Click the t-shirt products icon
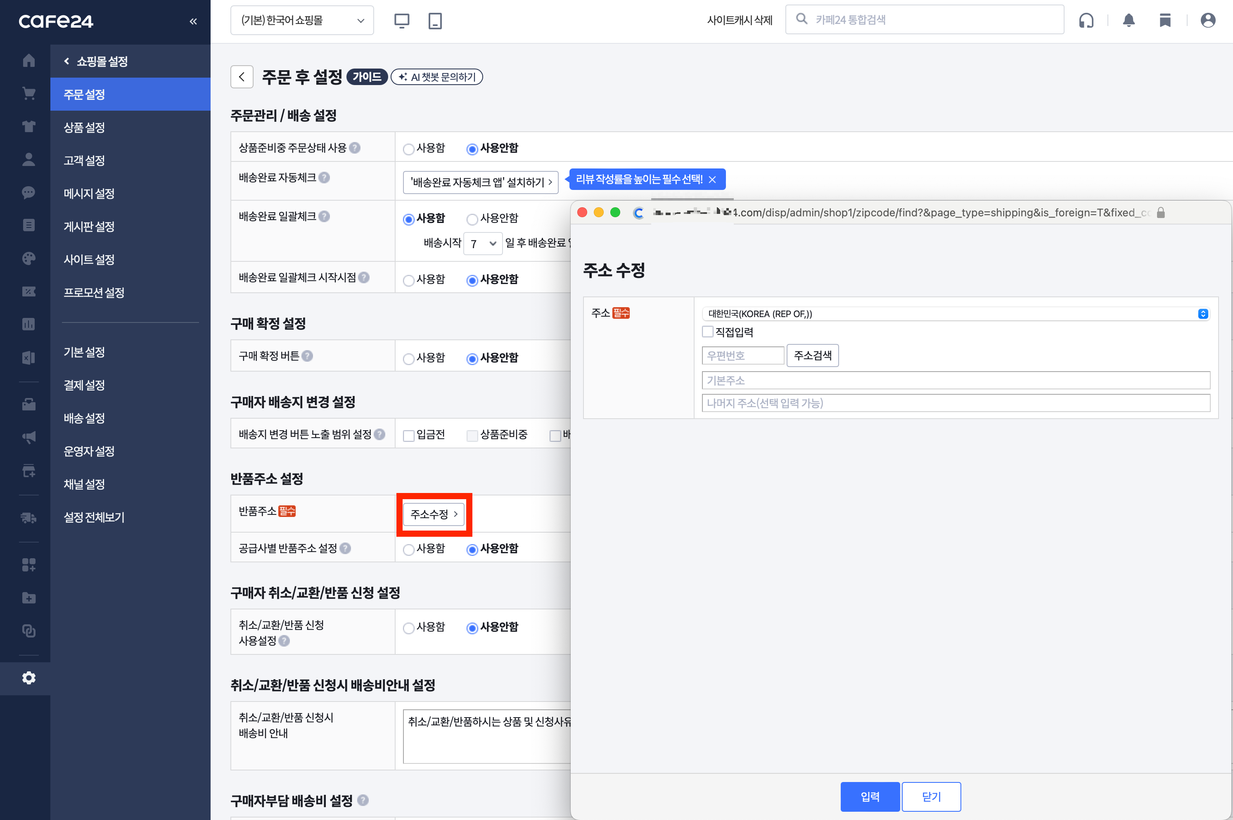This screenshot has width=1233, height=820. tap(29, 127)
